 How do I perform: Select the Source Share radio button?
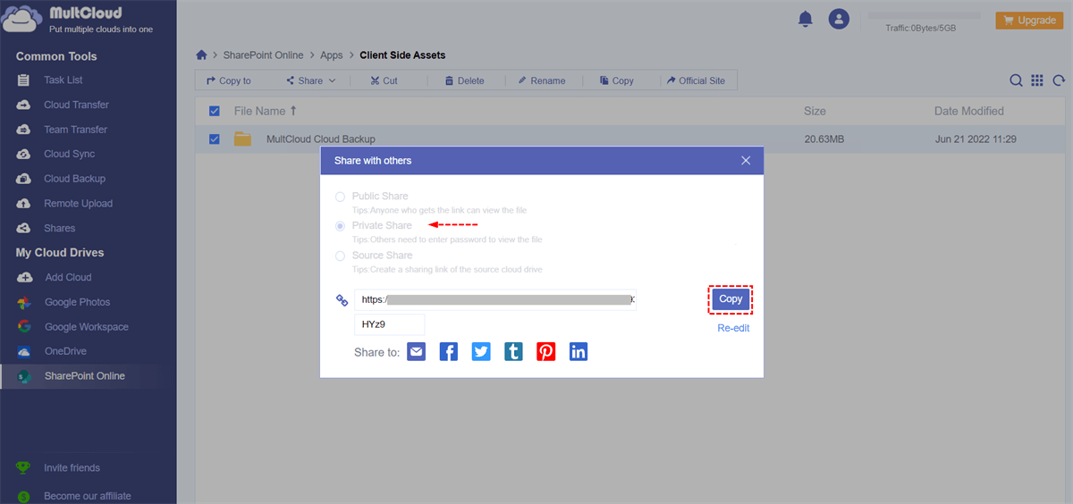(340, 256)
